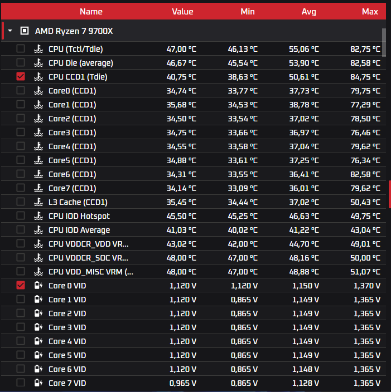Select the CPU VDD_MISC VRM sensor name
391x392 pixels.
click(x=91, y=272)
